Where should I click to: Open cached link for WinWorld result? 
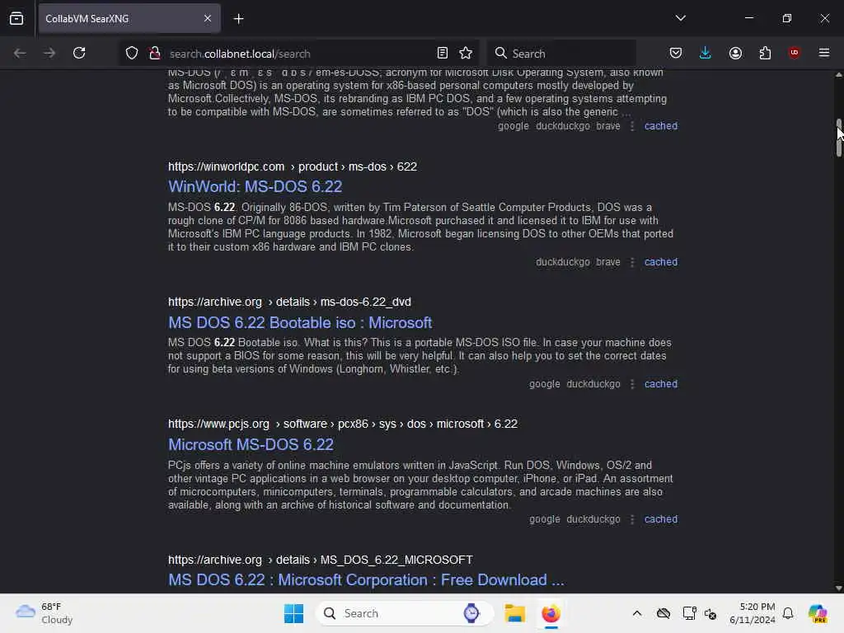click(661, 262)
